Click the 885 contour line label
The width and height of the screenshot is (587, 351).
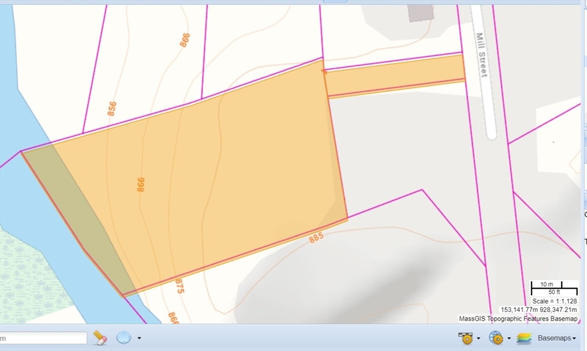(x=316, y=237)
